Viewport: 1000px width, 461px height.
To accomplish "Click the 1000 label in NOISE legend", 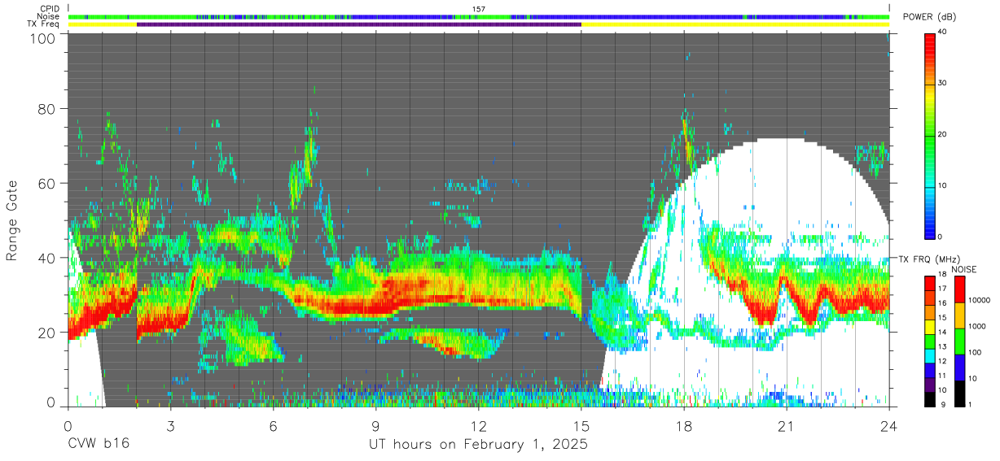I will pyautogui.click(x=978, y=326).
